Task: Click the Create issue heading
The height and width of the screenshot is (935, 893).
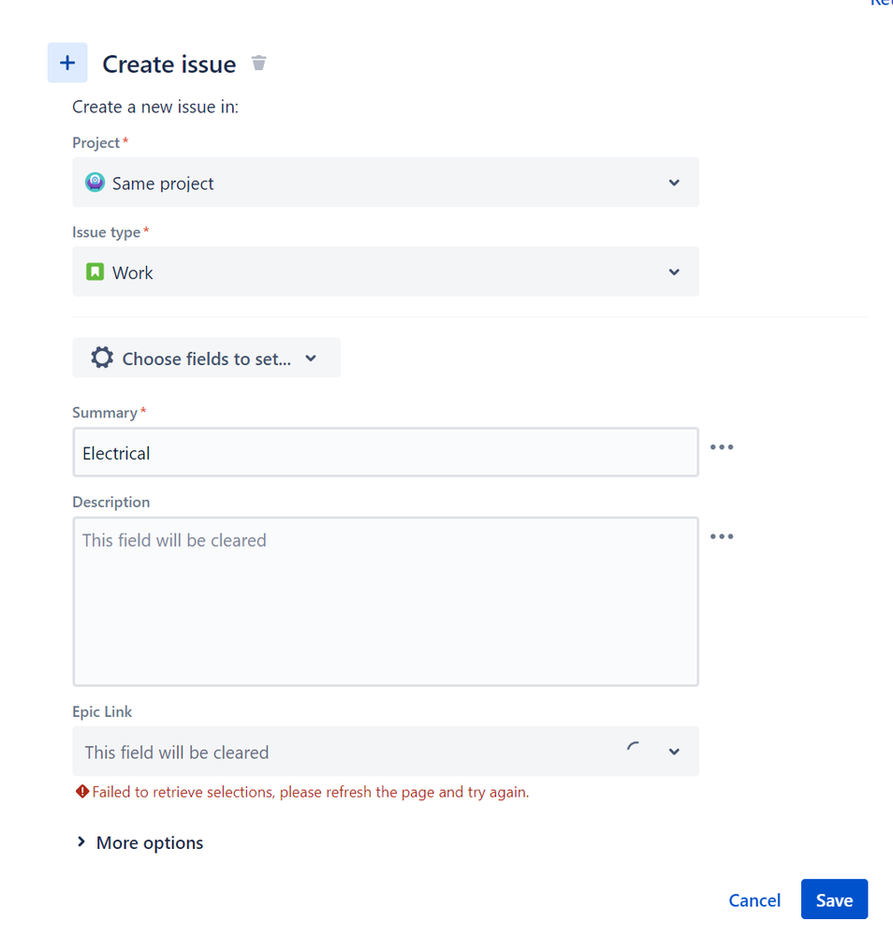Action: (168, 64)
